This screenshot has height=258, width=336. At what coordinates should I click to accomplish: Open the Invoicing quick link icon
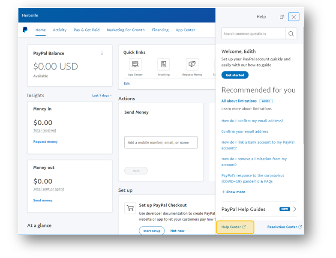point(163,64)
